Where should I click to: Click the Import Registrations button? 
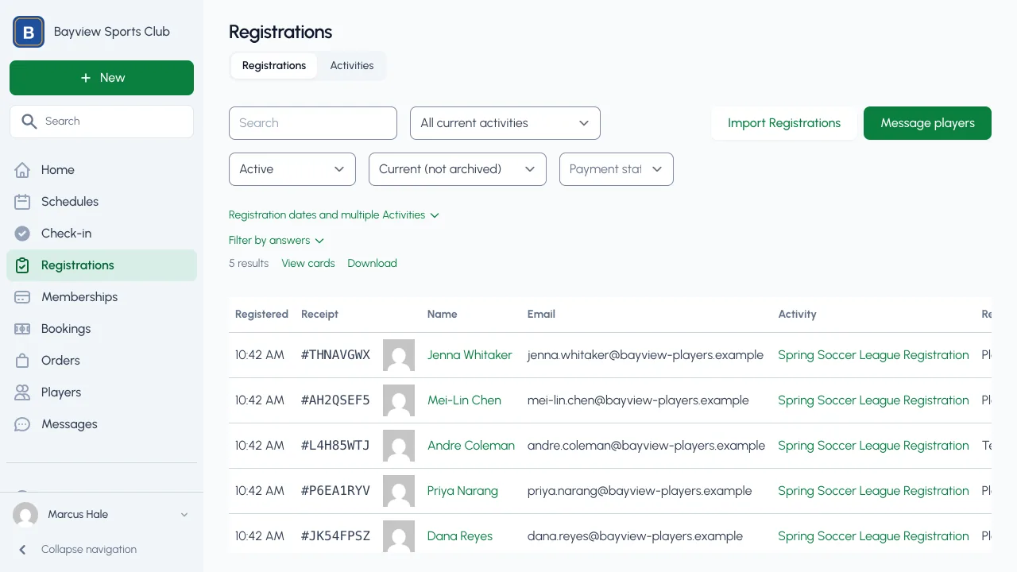pos(784,123)
